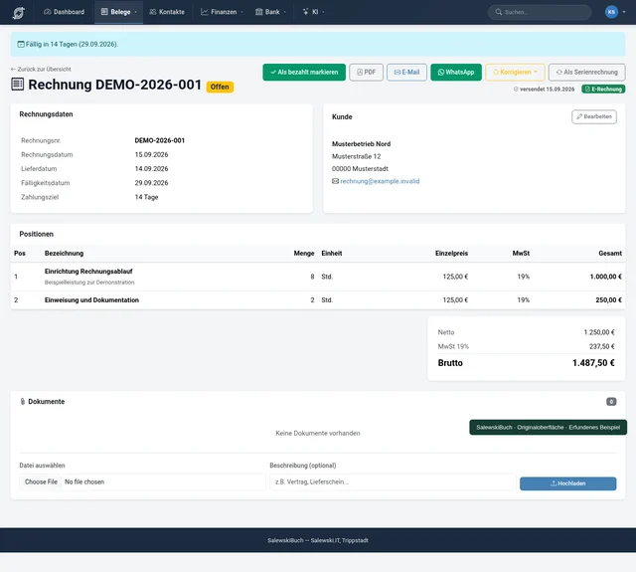Open the user menu caret
This screenshot has height=572, width=636.
pyautogui.click(x=624, y=12)
